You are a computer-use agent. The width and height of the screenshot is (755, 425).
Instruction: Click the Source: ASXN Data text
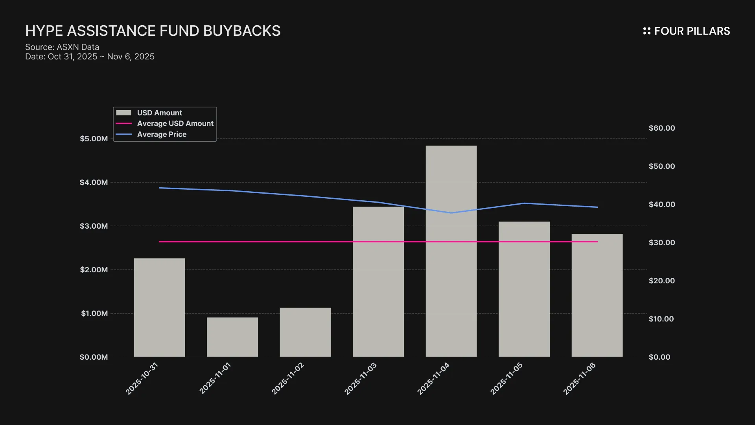(62, 47)
